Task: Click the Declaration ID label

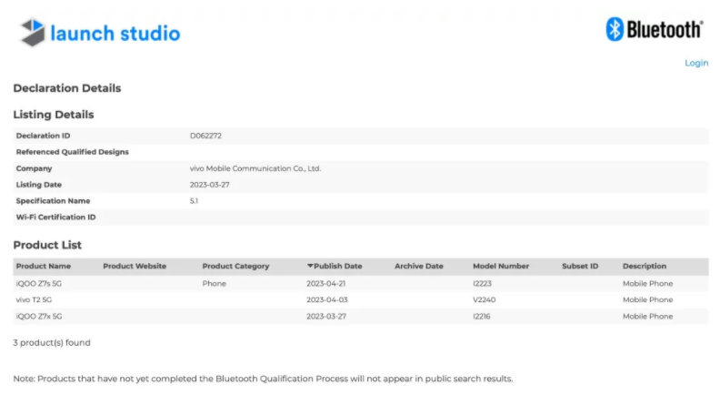Action: pyautogui.click(x=43, y=136)
